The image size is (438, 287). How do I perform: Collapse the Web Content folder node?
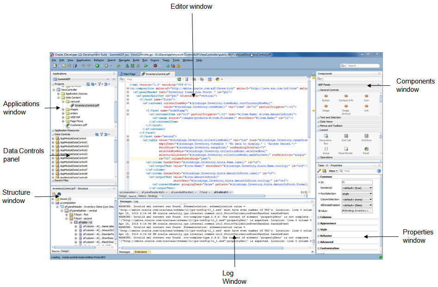58,97
